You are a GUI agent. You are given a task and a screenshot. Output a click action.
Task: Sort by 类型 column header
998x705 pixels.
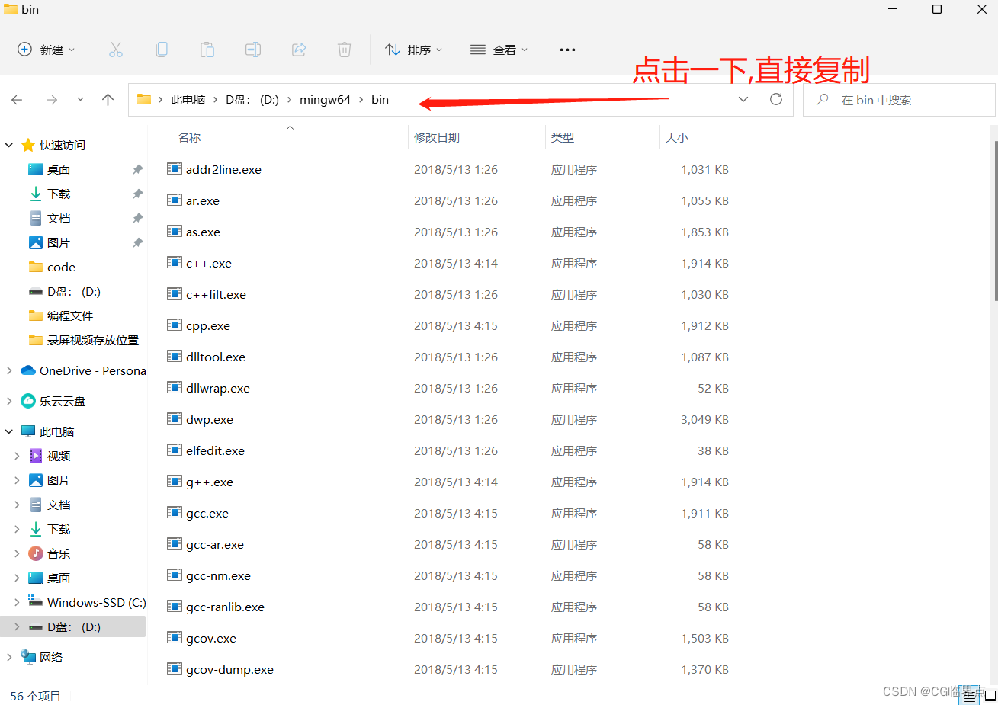pos(563,137)
